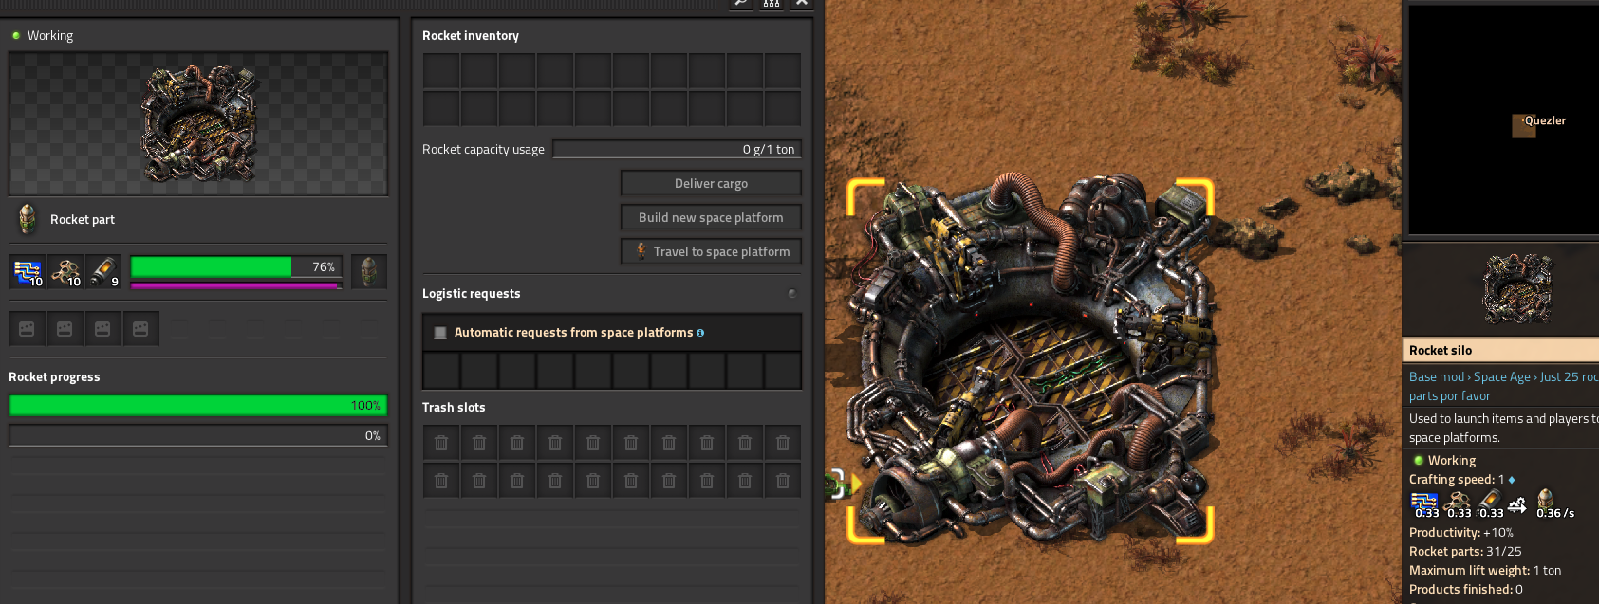
Task: Click the first logistic request slot
Action: [x=441, y=371]
